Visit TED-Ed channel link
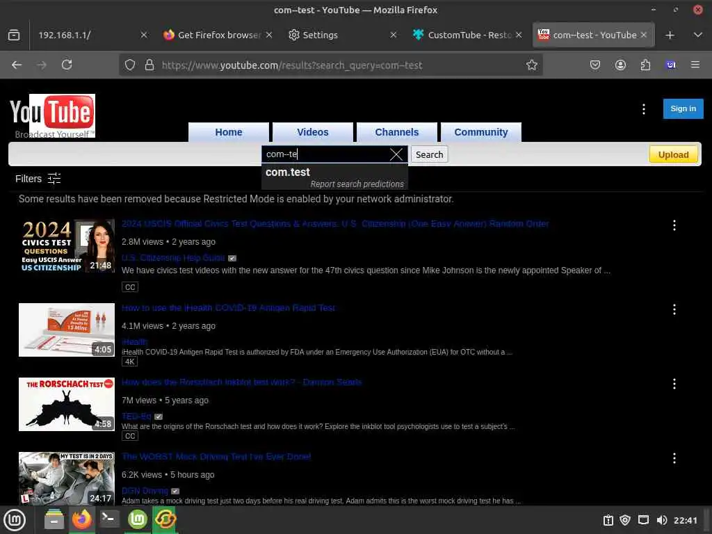The width and height of the screenshot is (712, 534). (x=136, y=416)
